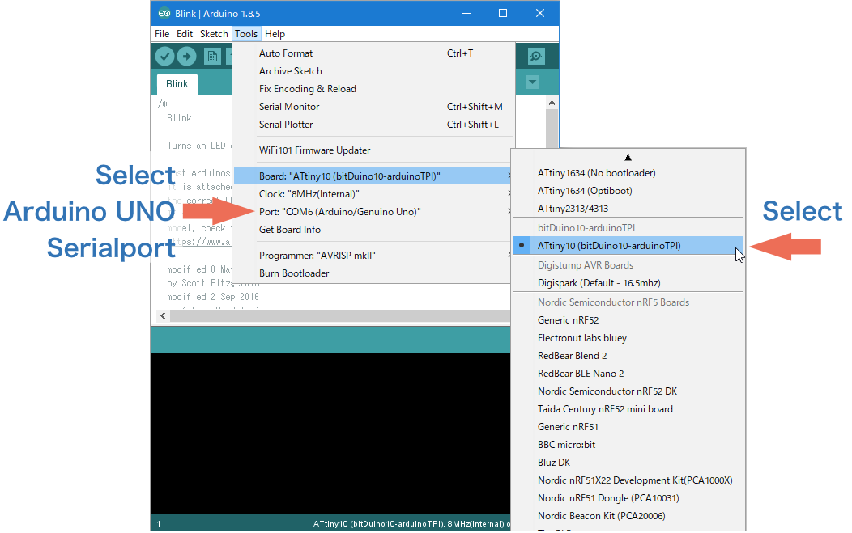Select Bluz DK board
The width and height of the screenshot is (852, 533).
tap(628, 463)
